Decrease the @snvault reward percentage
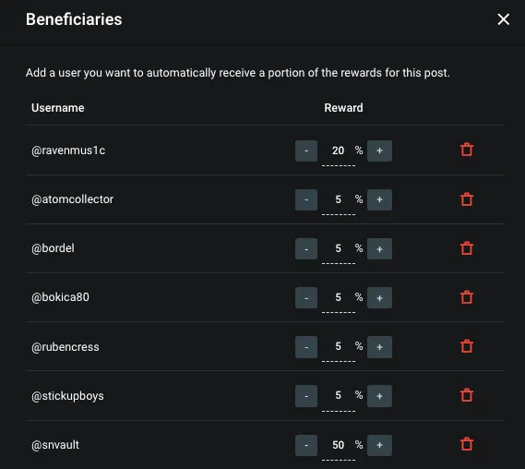Image resolution: width=525 pixels, height=469 pixels. 306,445
